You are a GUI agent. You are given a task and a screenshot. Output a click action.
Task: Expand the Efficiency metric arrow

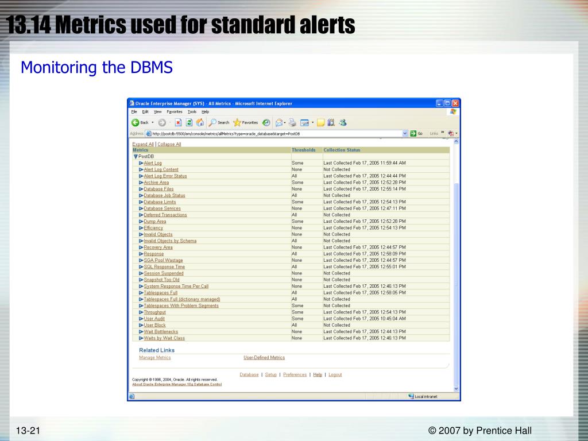[141, 228]
